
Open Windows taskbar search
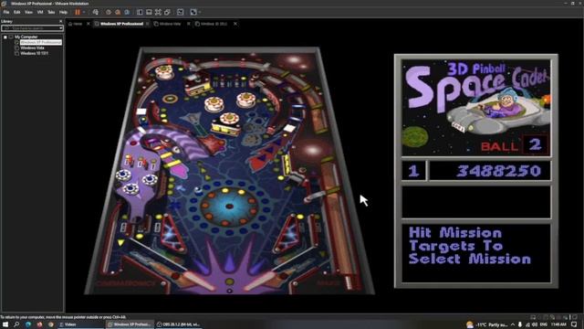click(x=16, y=324)
